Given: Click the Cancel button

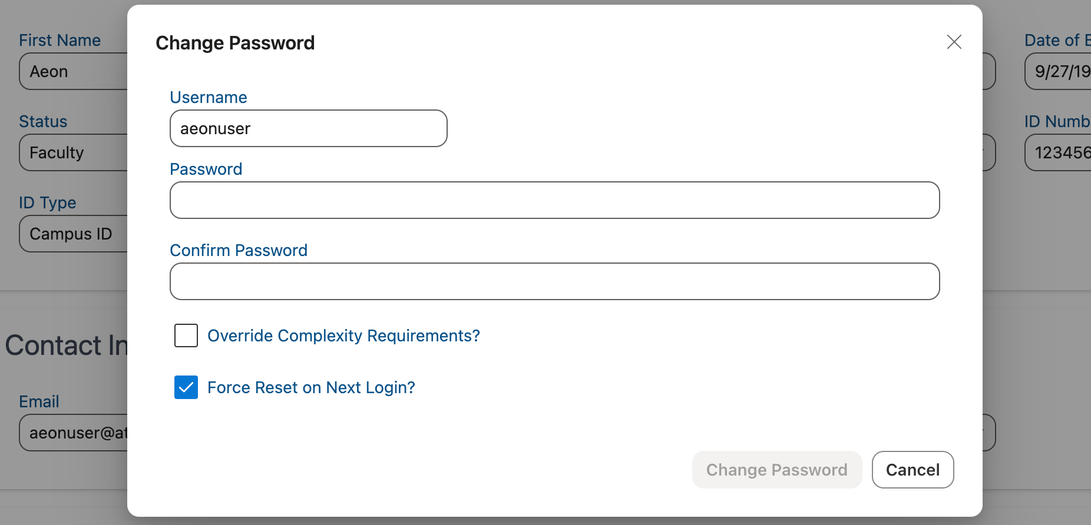Looking at the screenshot, I should [x=913, y=470].
